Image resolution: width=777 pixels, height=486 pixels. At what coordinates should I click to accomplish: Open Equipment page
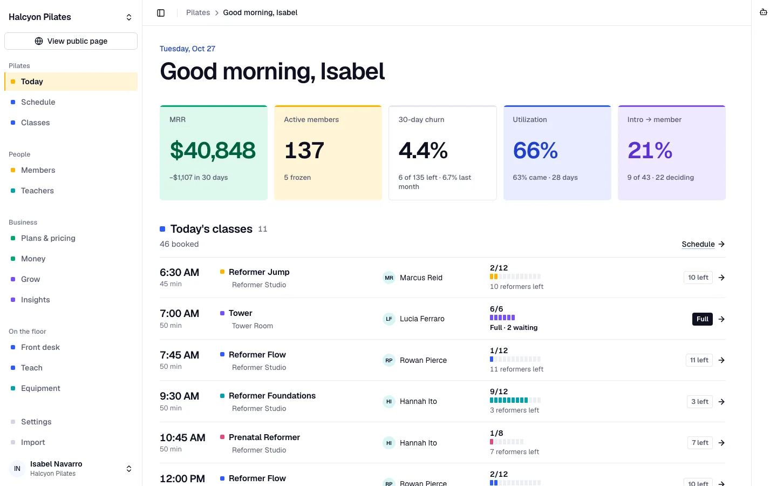pyautogui.click(x=71, y=388)
